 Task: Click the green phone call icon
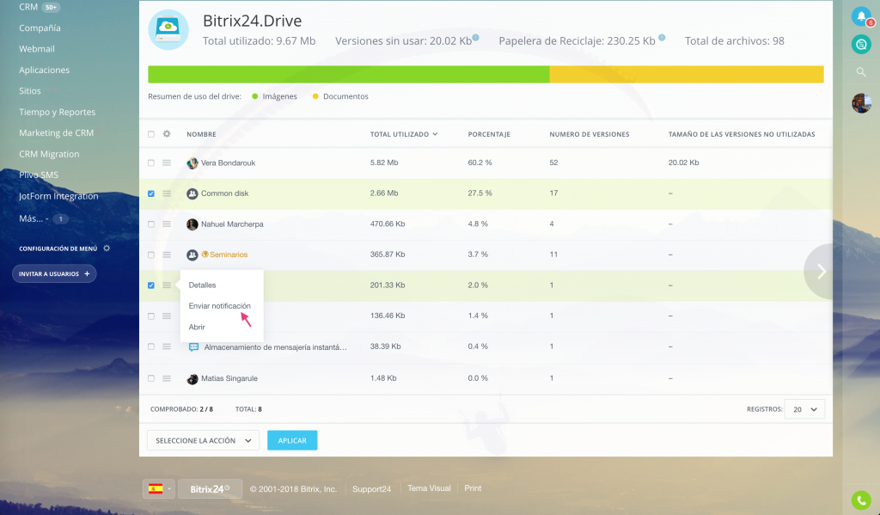tap(861, 500)
